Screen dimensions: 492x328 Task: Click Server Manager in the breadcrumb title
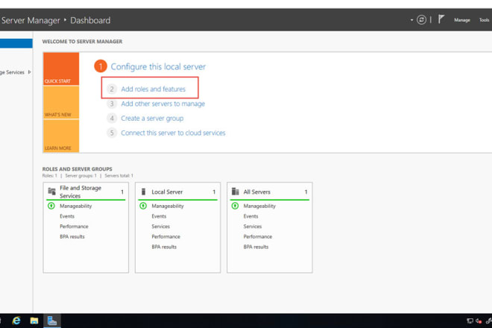click(x=30, y=20)
